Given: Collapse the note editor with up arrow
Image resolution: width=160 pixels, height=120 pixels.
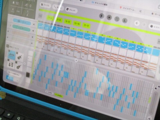Looking at the screenshot, I should [76, 61].
